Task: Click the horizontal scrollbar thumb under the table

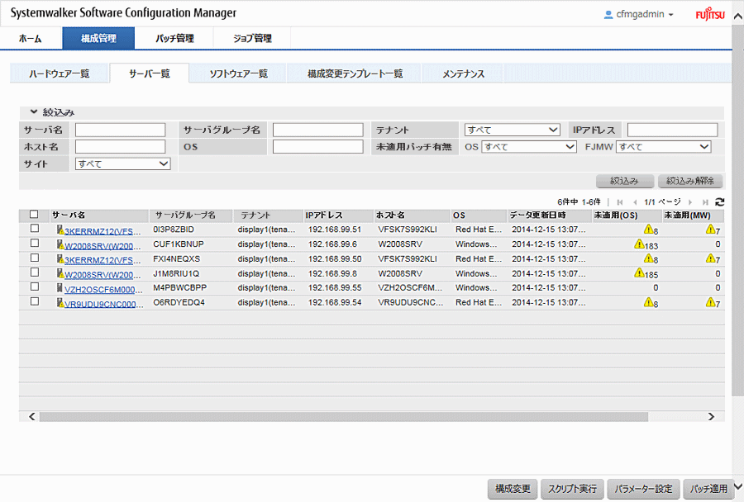Action: click(x=344, y=417)
